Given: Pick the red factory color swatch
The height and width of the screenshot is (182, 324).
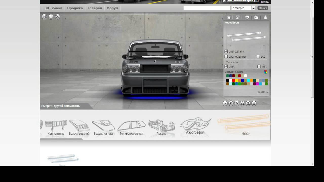Looking at the screenshot, I should (x=239, y=76).
